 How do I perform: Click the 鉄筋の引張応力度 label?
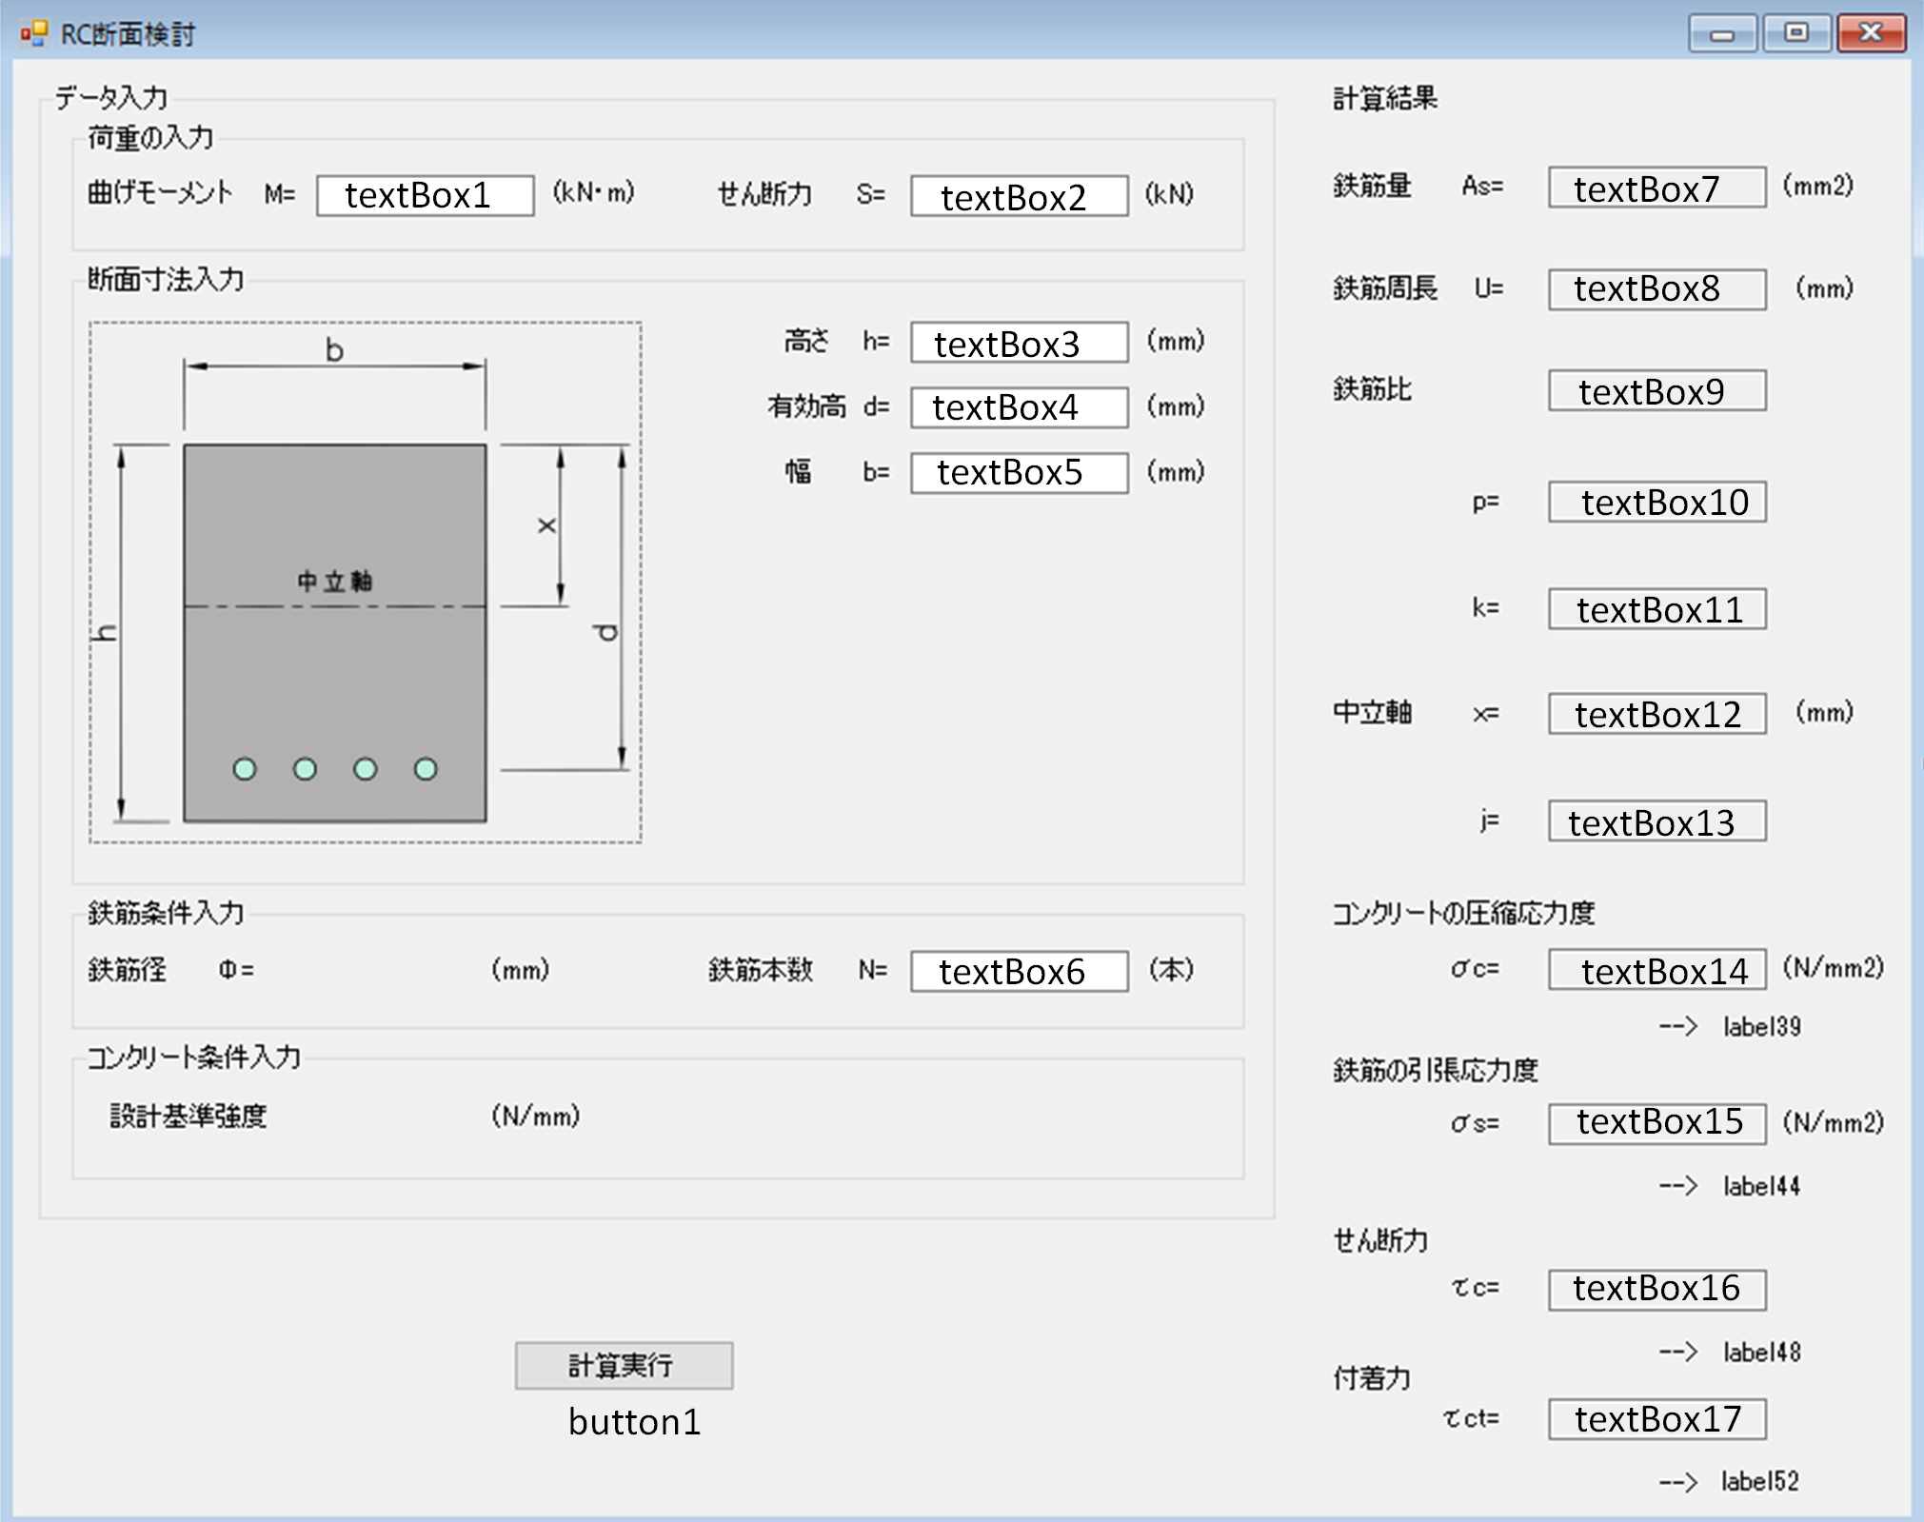coord(1436,1071)
